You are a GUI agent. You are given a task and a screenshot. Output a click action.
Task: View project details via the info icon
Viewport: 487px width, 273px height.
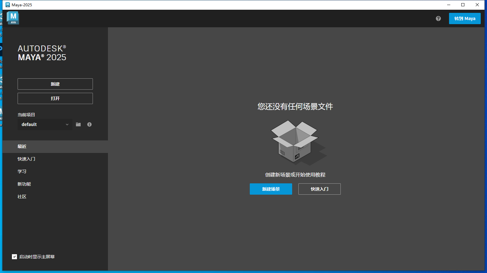pyautogui.click(x=89, y=124)
